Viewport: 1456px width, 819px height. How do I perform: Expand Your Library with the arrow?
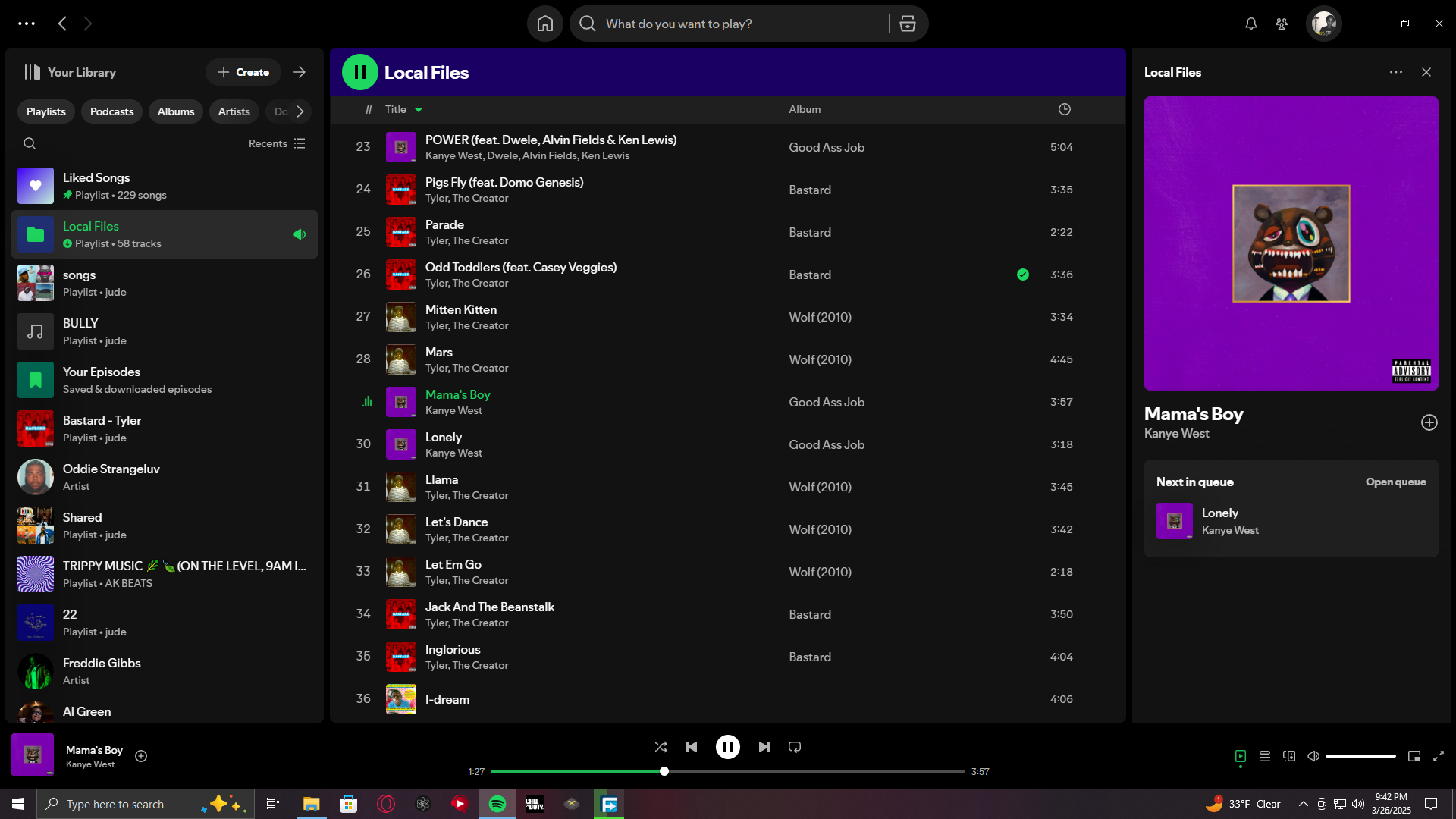click(x=300, y=72)
